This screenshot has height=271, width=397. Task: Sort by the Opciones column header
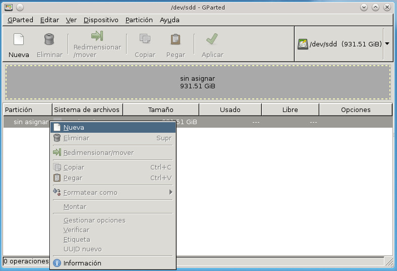tap(356, 110)
